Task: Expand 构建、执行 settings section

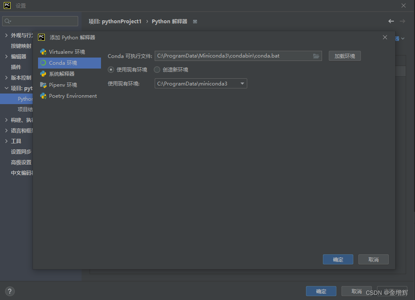Action: 6,120
